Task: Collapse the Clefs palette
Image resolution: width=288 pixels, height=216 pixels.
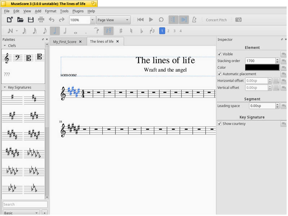Action: tap(5, 45)
